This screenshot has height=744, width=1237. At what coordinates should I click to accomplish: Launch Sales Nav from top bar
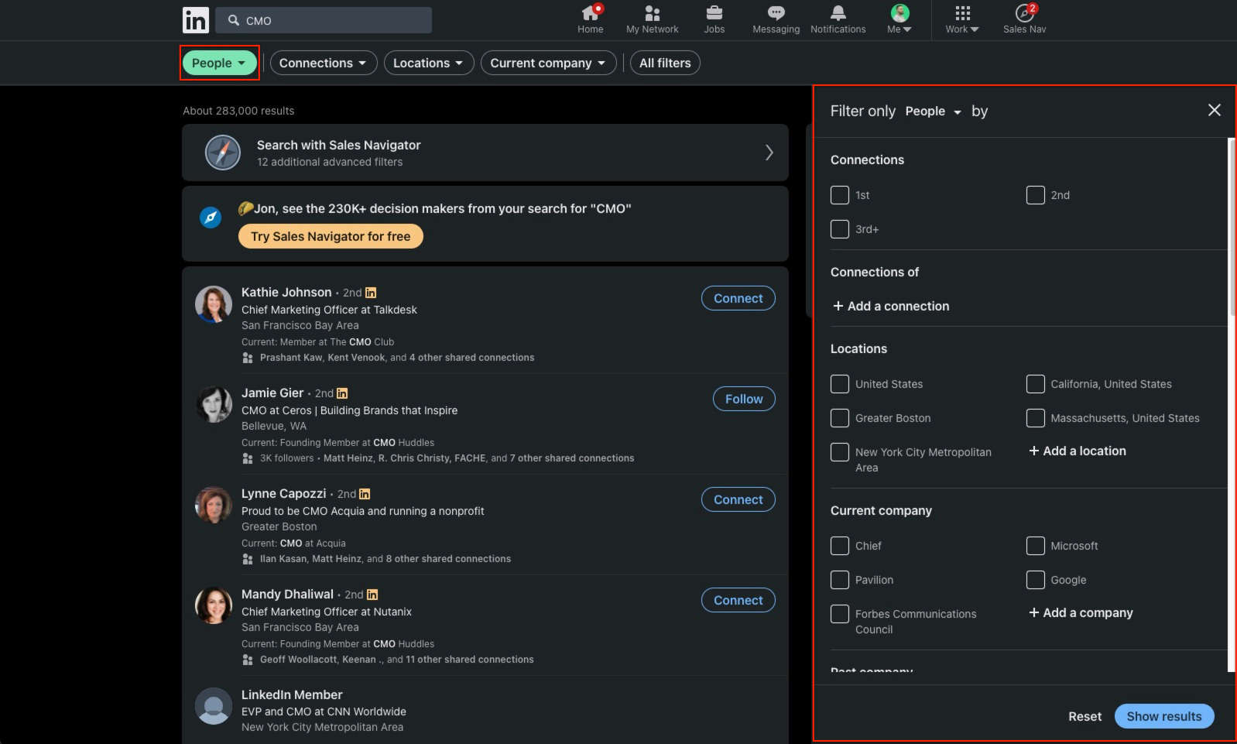point(1024,20)
